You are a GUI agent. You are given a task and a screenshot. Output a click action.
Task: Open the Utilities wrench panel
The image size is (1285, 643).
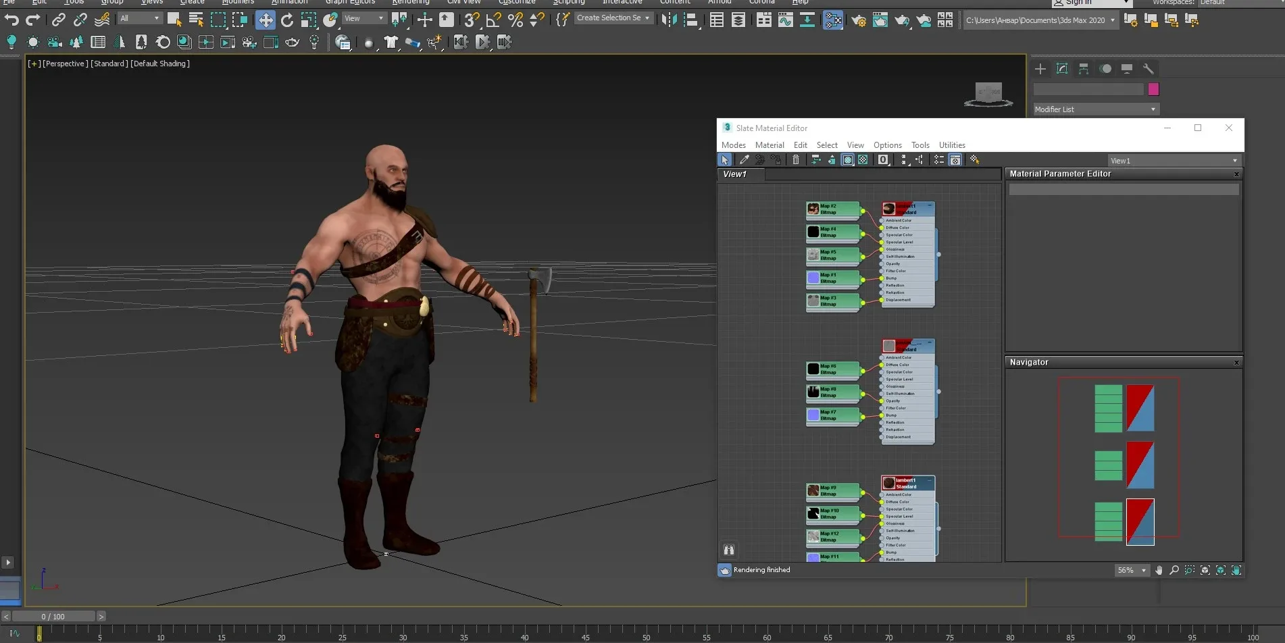click(1148, 69)
